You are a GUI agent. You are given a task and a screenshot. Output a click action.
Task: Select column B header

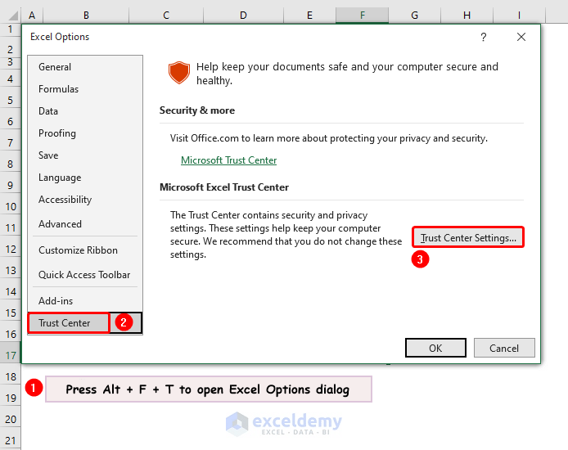point(86,16)
